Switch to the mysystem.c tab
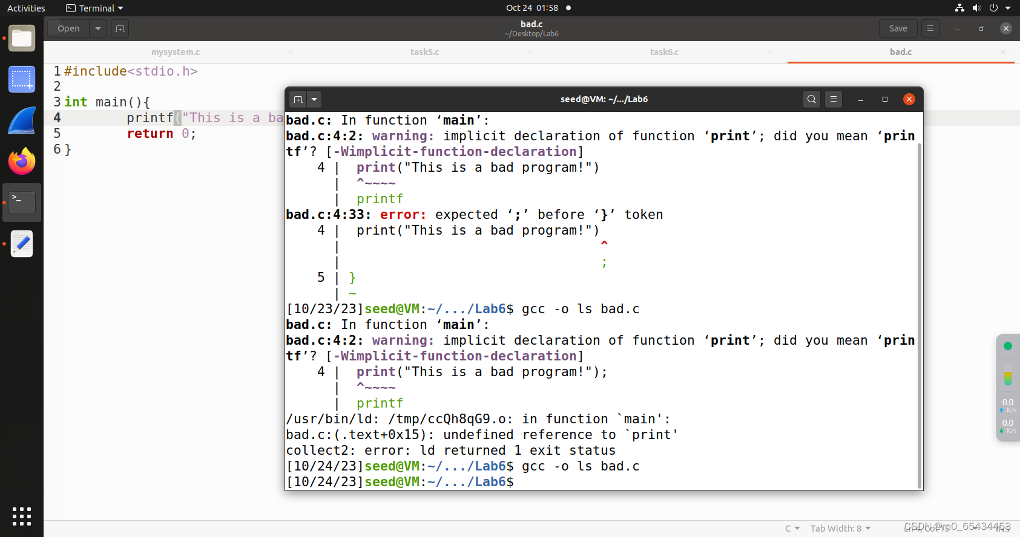Image resolution: width=1020 pixels, height=537 pixels. [x=176, y=52]
